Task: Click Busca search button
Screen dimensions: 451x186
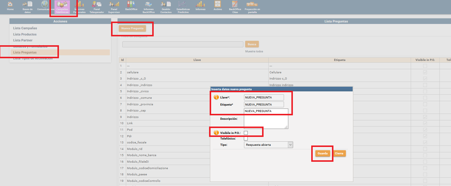Action: (252, 44)
